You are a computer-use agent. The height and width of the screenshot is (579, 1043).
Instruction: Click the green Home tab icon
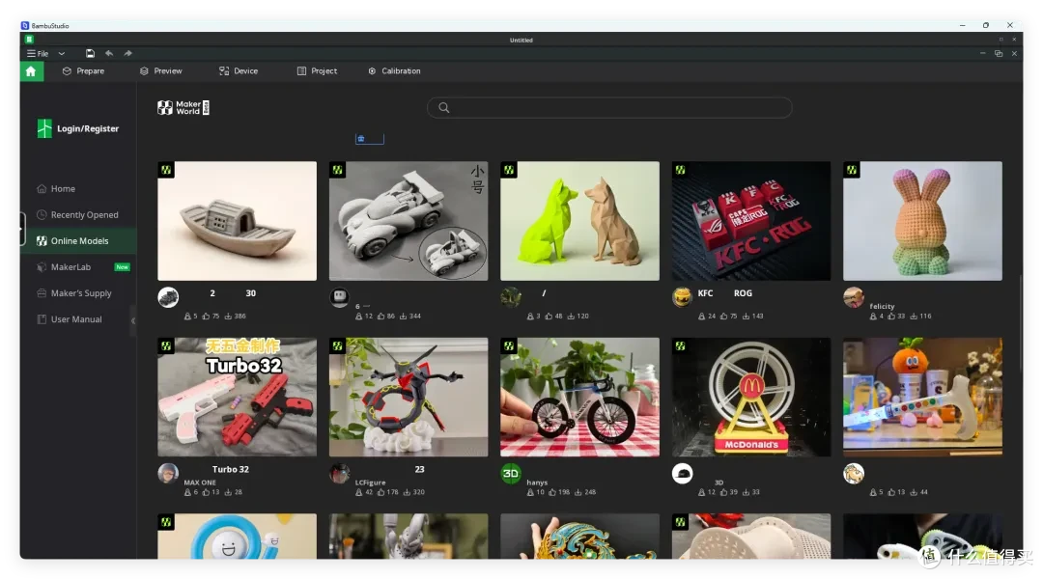click(31, 71)
